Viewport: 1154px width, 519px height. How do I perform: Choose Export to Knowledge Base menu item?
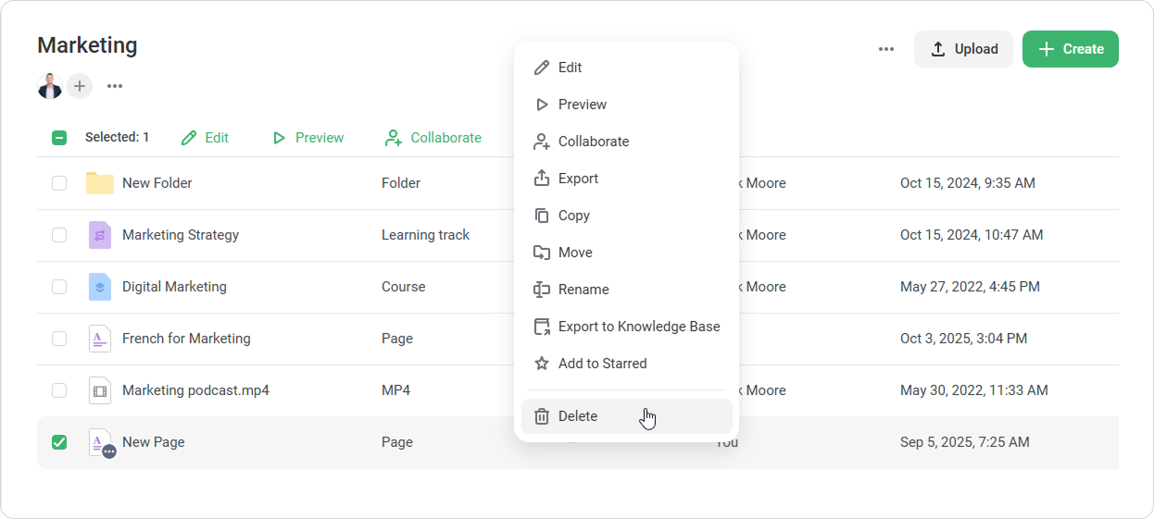638,327
